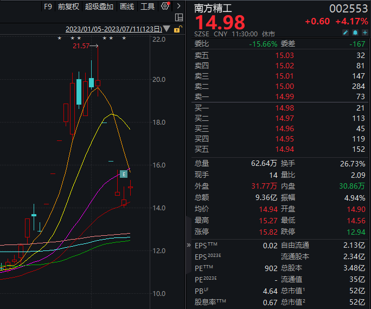Click the E event marker on chart
The image size is (371, 309).
click(124, 174)
